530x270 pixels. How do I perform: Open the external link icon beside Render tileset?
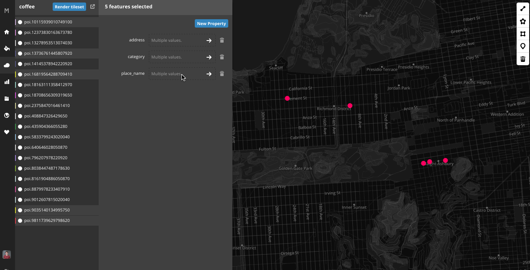[92, 6]
